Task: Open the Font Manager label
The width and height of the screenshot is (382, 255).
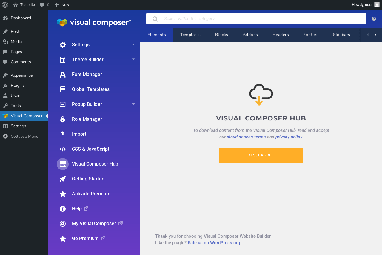Action: (87, 75)
